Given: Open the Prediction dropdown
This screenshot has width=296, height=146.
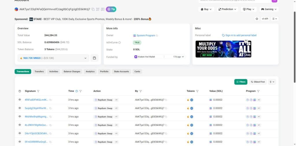Looking at the screenshot, I should coord(227,9).
